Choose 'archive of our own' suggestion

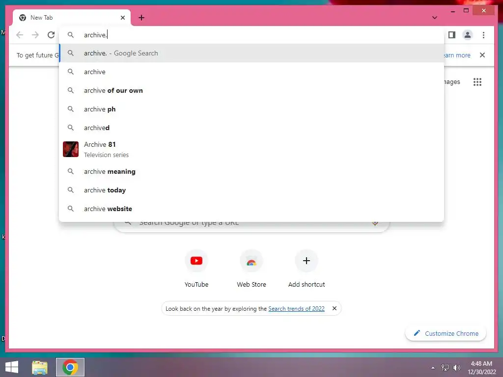pyautogui.click(x=251, y=90)
